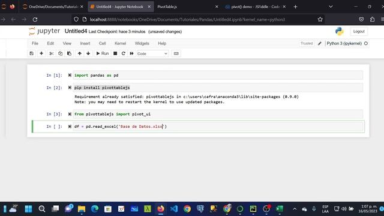This screenshot has width=384, height=216.
Task: Save to Pocket icon
Action: click(x=361, y=19)
